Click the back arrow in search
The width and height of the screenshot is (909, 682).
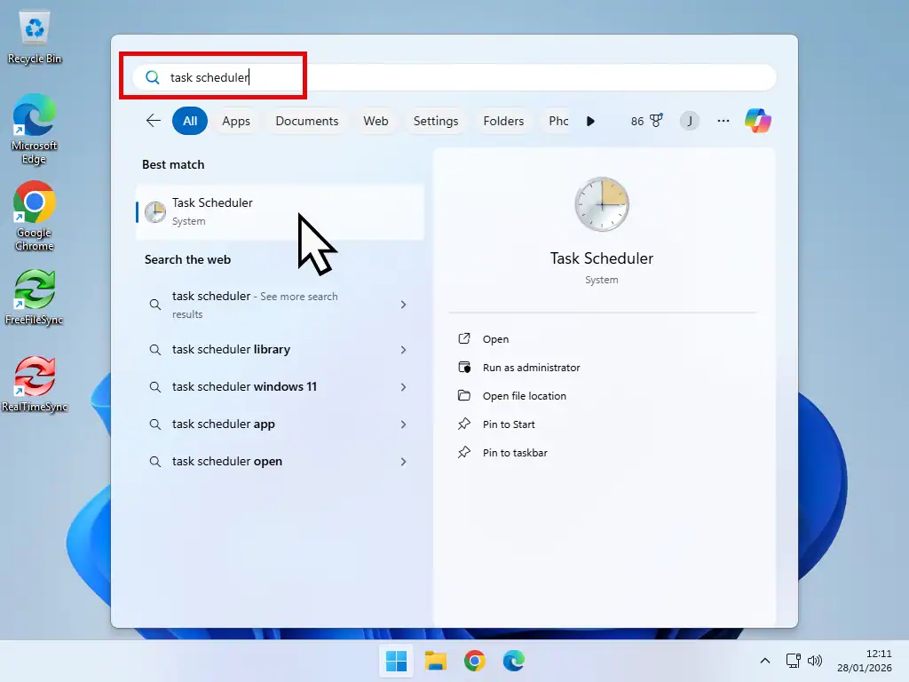[153, 120]
